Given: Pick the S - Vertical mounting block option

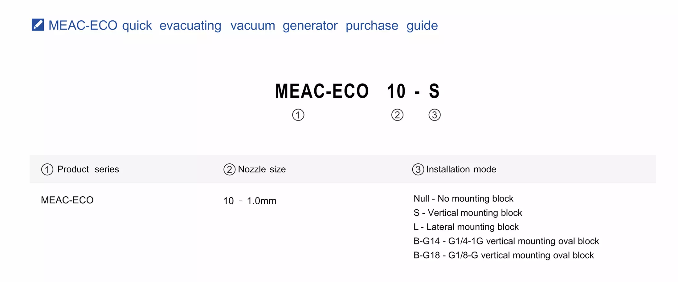Looking at the screenshot, I should [x=468, y=213].
